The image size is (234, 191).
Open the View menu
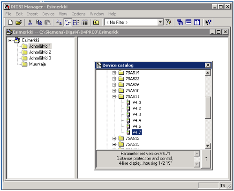[x=63, y=14]
